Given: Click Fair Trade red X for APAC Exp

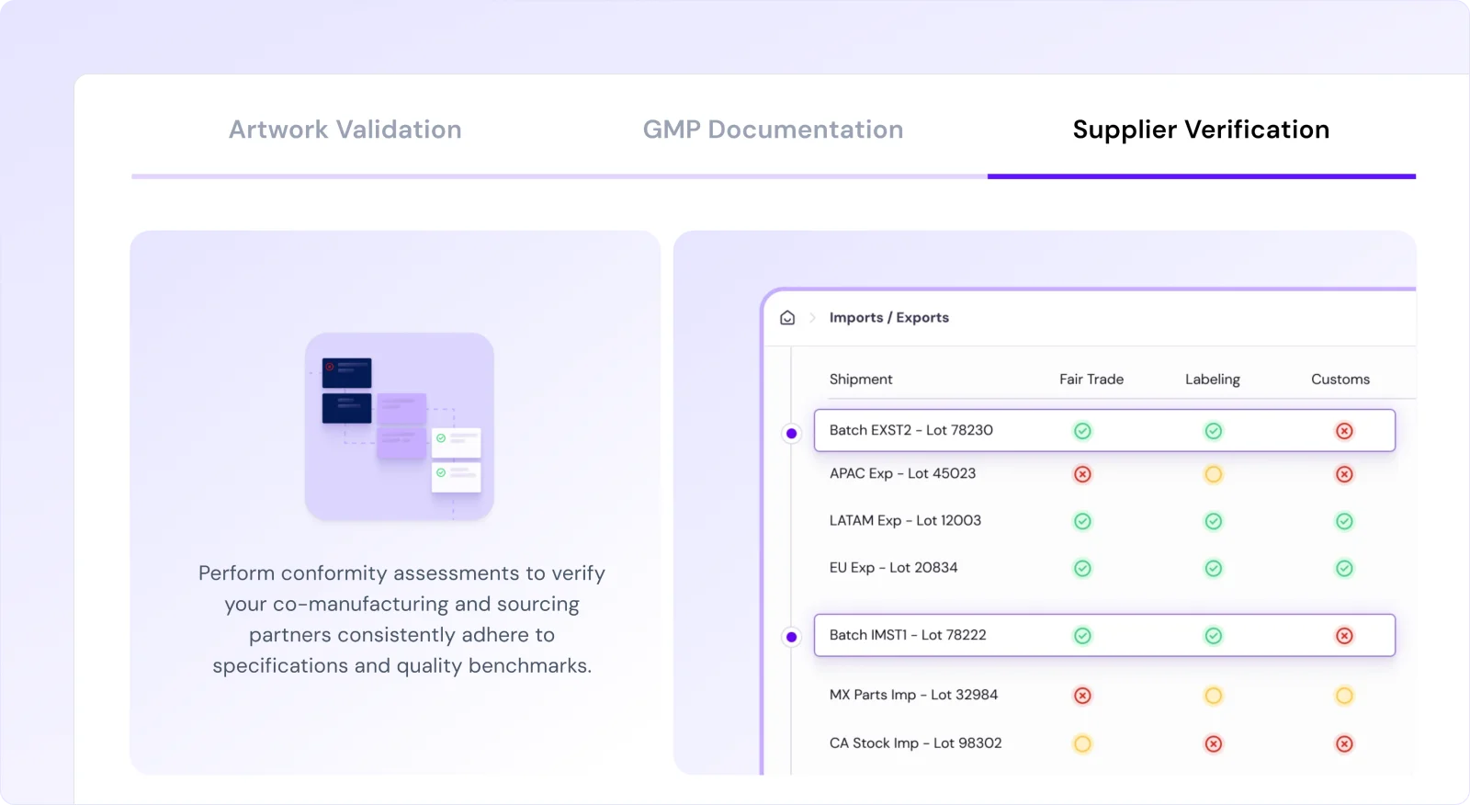Looking at the screenshot, I should pyautogui.click(x=1082, y=474).
